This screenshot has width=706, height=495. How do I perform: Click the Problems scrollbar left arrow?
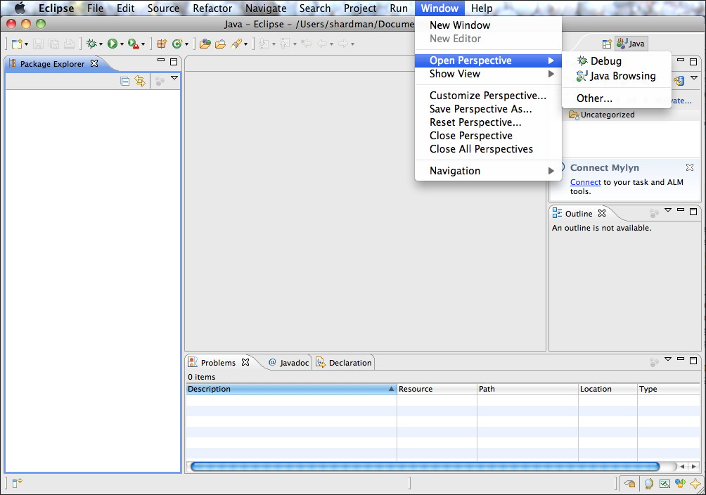[x=683, y=467]
